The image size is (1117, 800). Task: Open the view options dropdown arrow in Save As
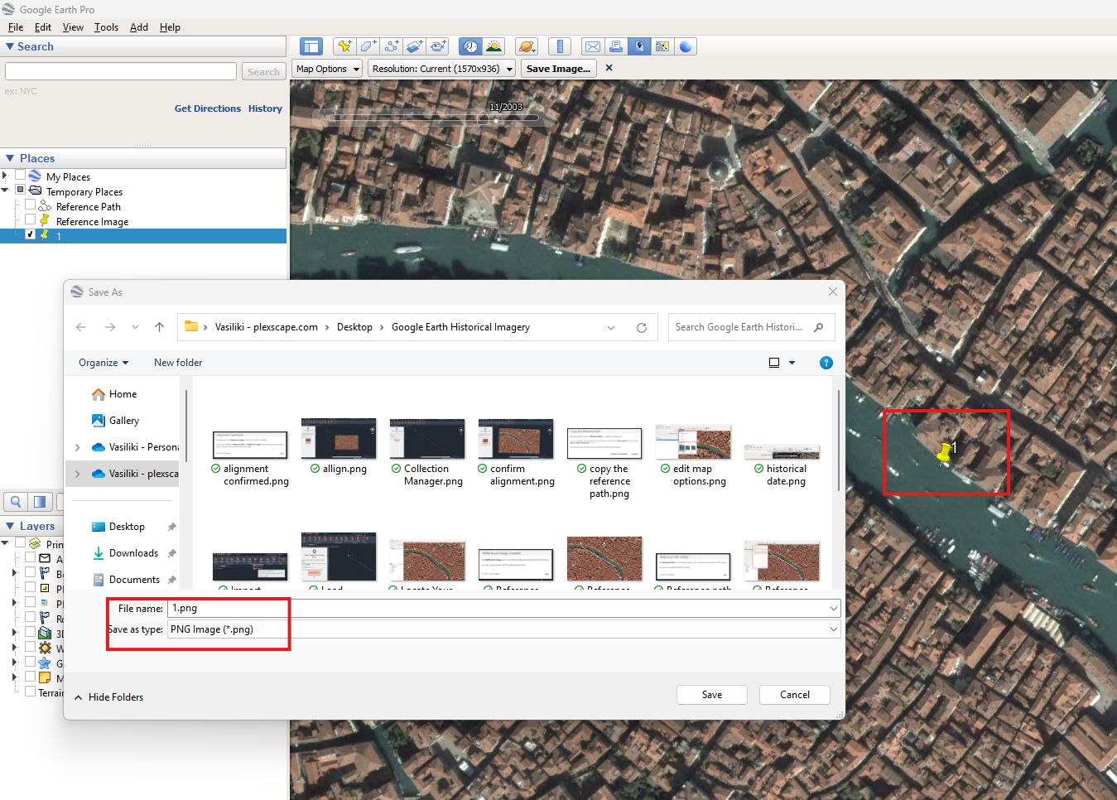pyautogui.click(x=792, y=363)
